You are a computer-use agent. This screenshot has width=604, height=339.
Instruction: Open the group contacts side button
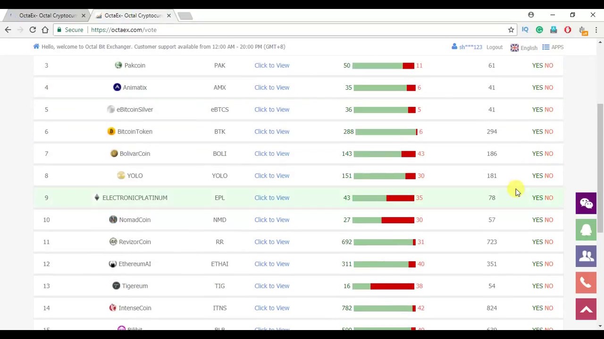coord(586,256)
